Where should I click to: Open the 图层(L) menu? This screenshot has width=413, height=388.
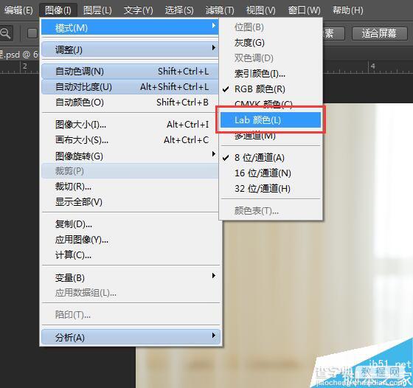97,10
